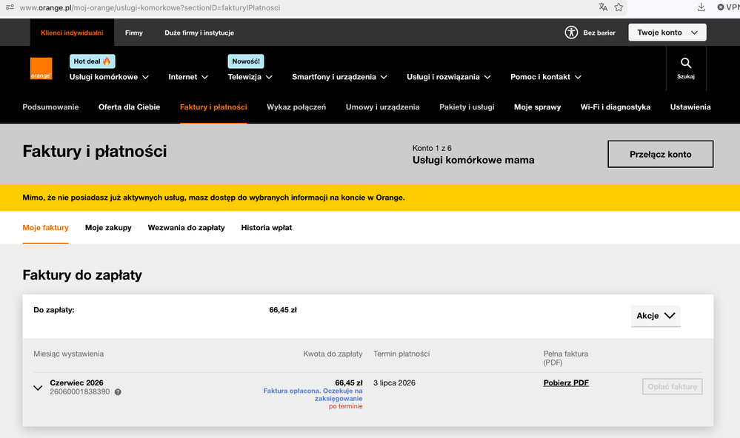Click the Przełącz konto button
This screenshot has height=438, width=740.
(660, 154)
